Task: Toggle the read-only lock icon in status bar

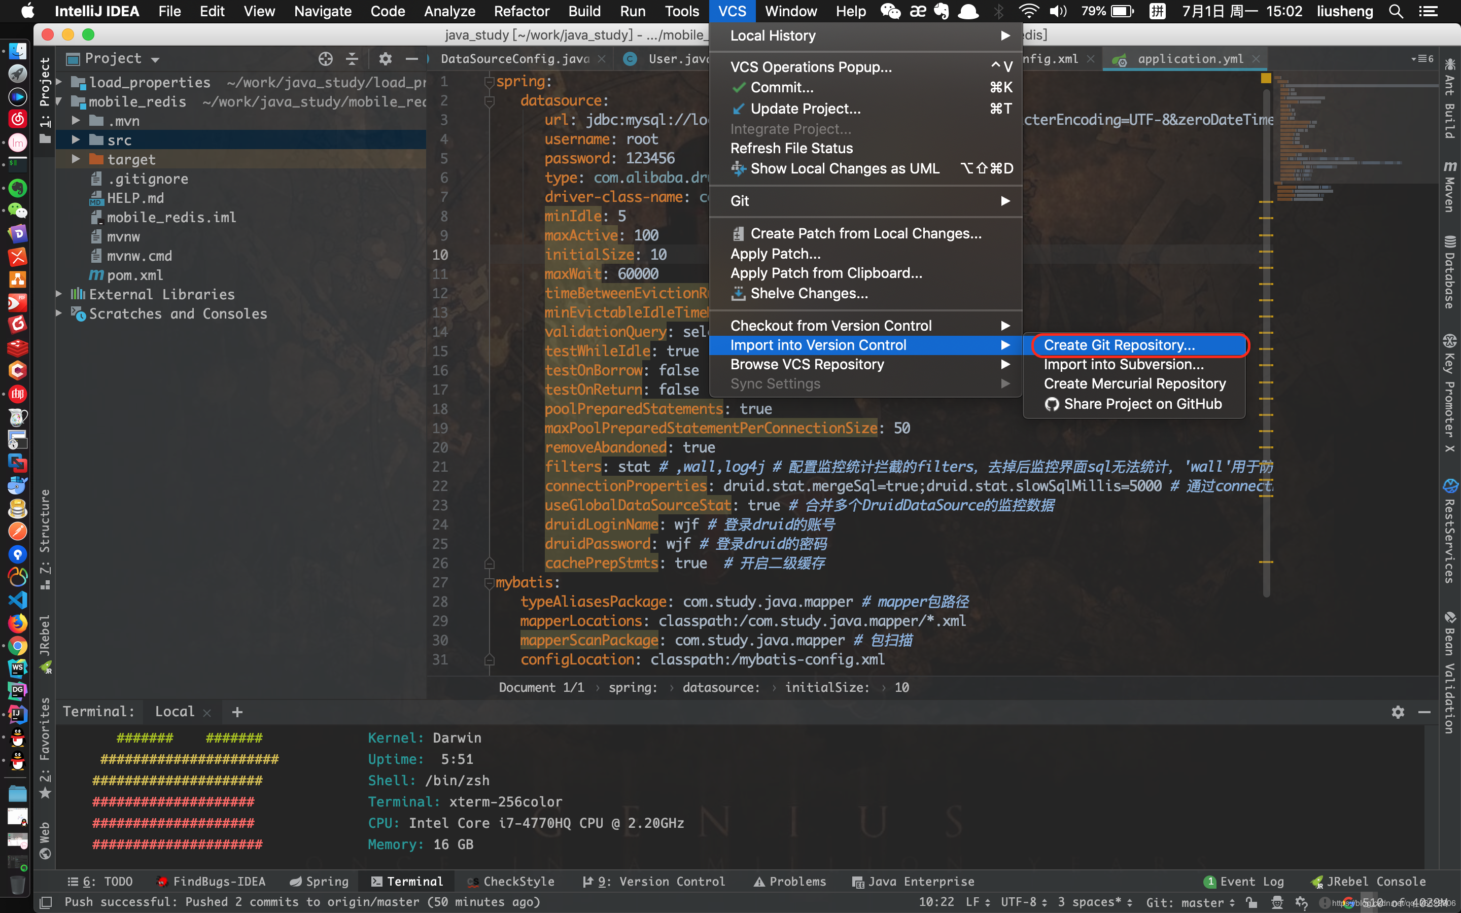Action: pos(1251,902)
